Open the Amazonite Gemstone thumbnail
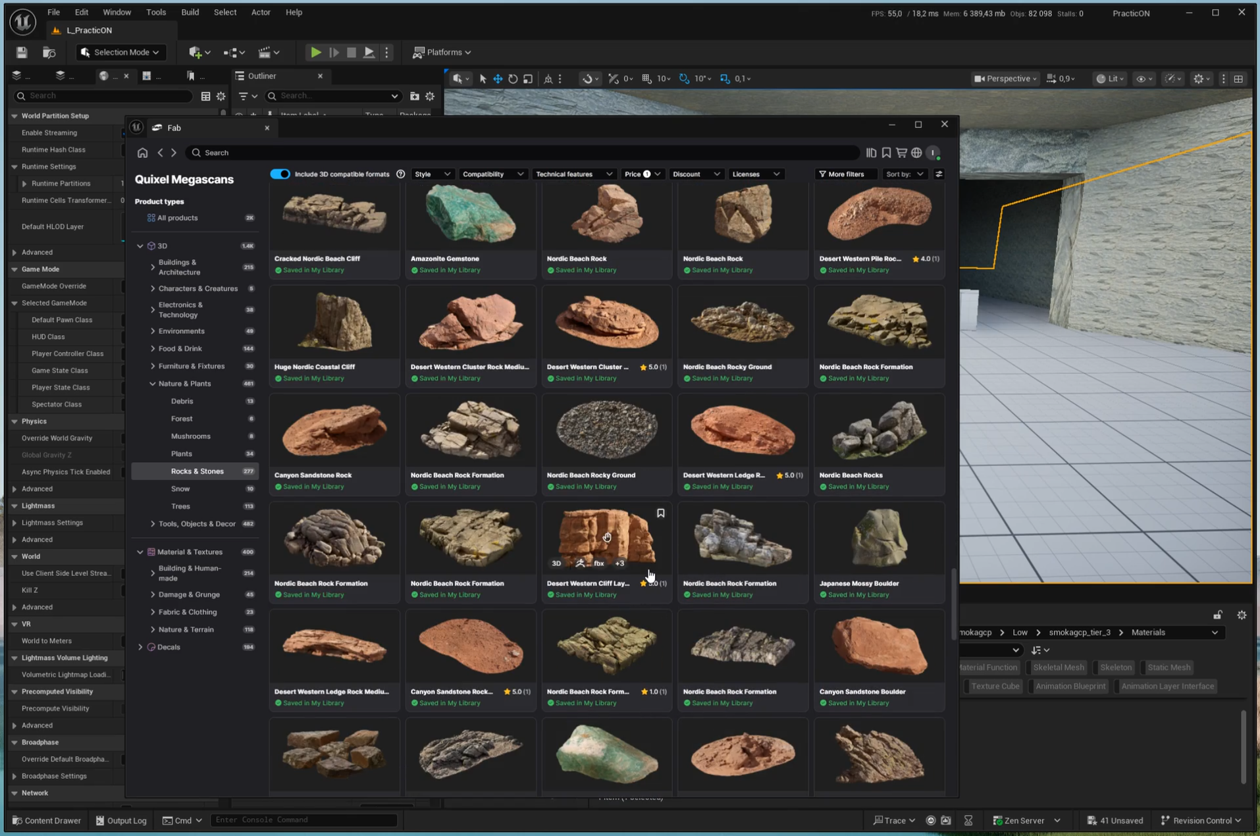Image resolution: width=1260 pixels, height=836 pixels. click(x=470, y=214)
